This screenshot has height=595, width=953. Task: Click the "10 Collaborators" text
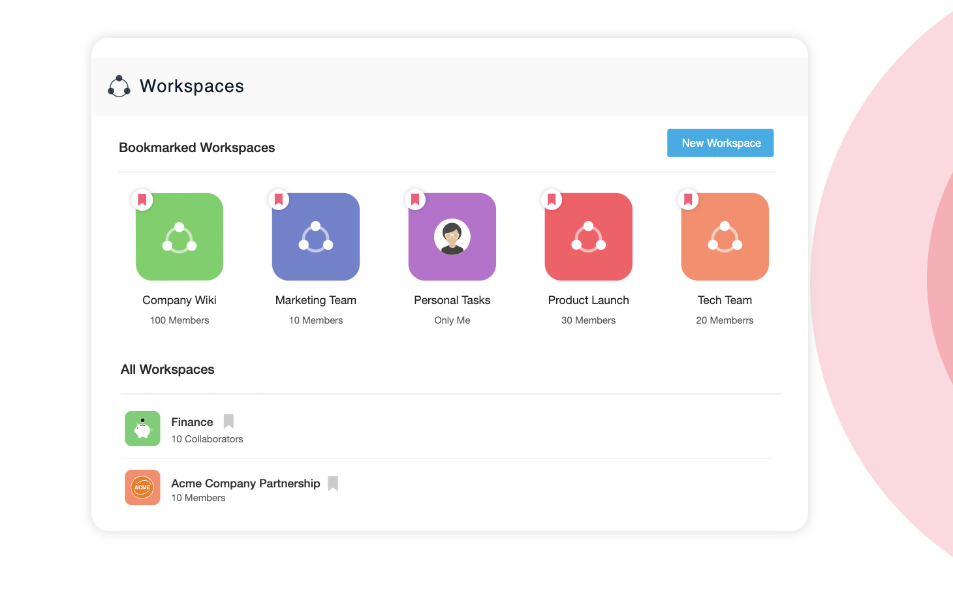point(207,439)
